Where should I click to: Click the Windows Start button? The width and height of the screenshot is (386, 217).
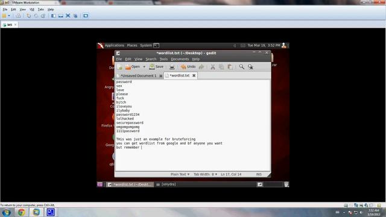[x=7, y=212]
